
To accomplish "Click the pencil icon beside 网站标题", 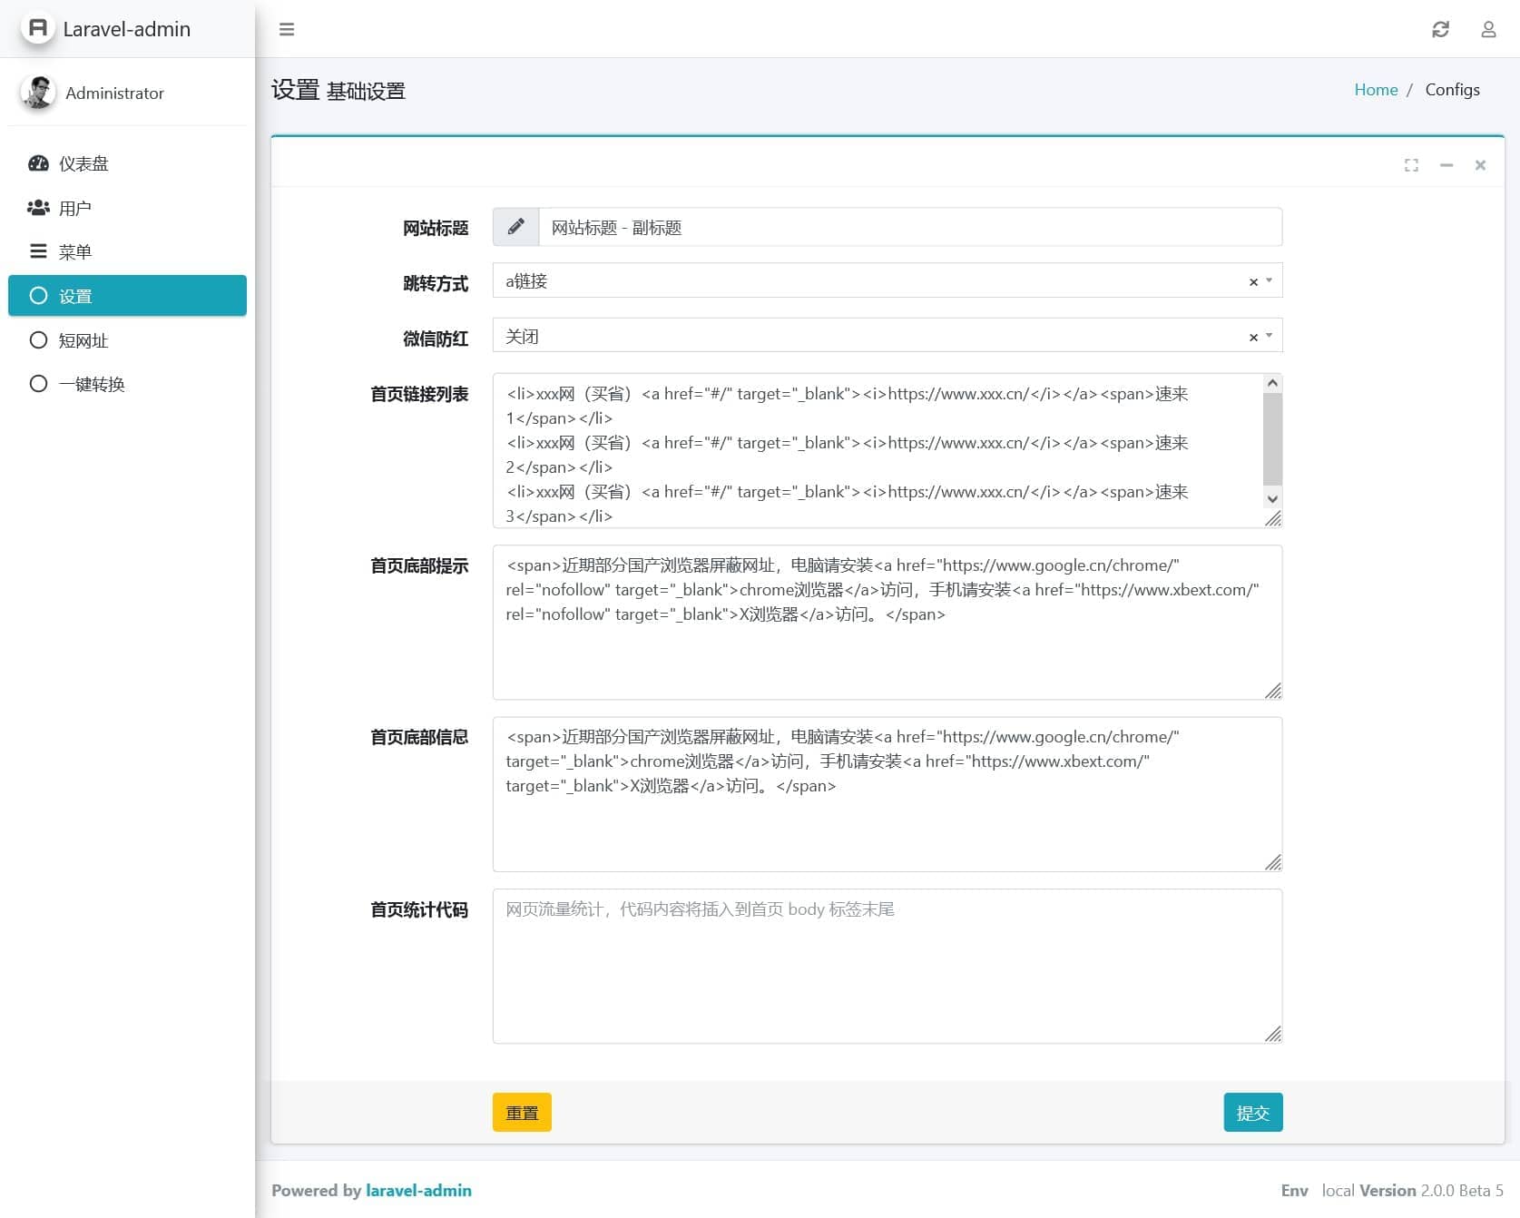I will point(515,227).
